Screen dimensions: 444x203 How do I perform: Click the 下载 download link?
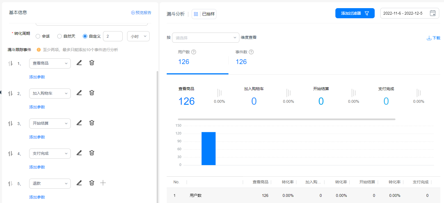click(434, 38)
